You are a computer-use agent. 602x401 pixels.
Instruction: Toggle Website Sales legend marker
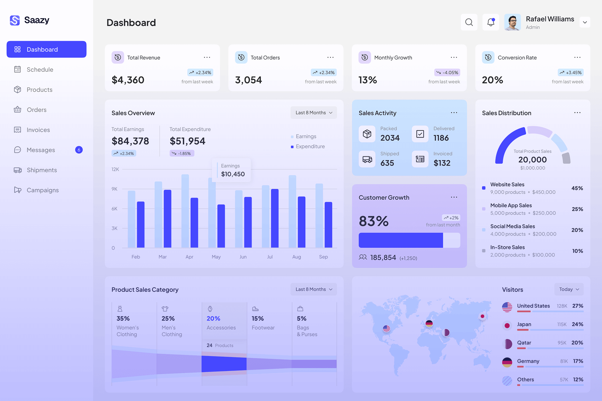click(x=484, y=188)
